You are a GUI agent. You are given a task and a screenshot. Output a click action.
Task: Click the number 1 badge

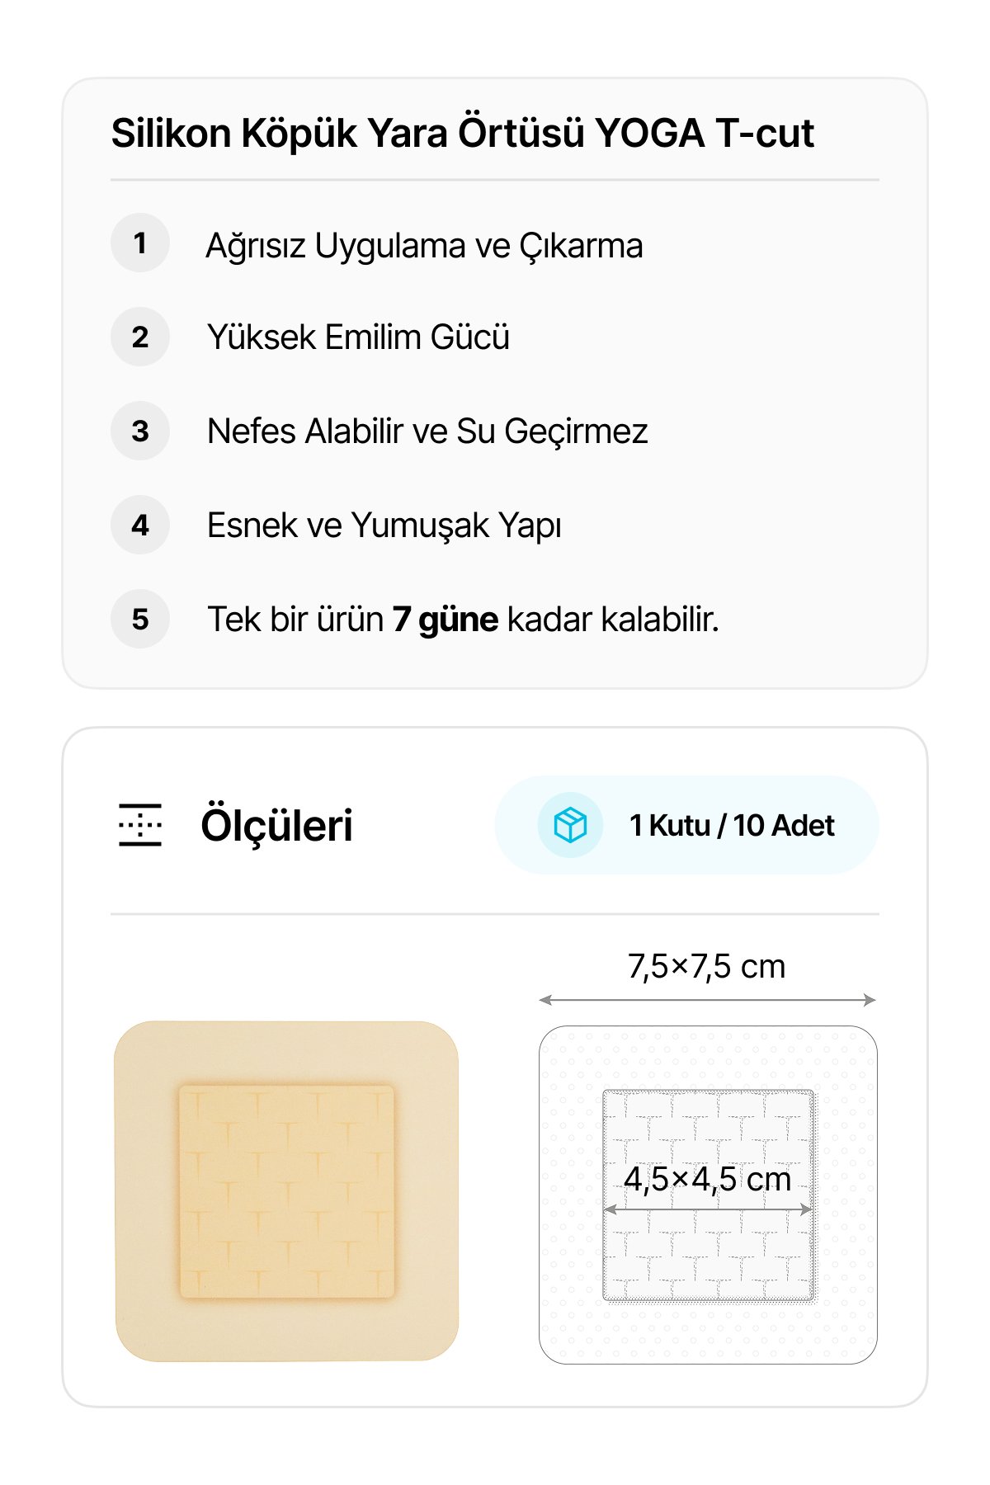tap(140, 243)
